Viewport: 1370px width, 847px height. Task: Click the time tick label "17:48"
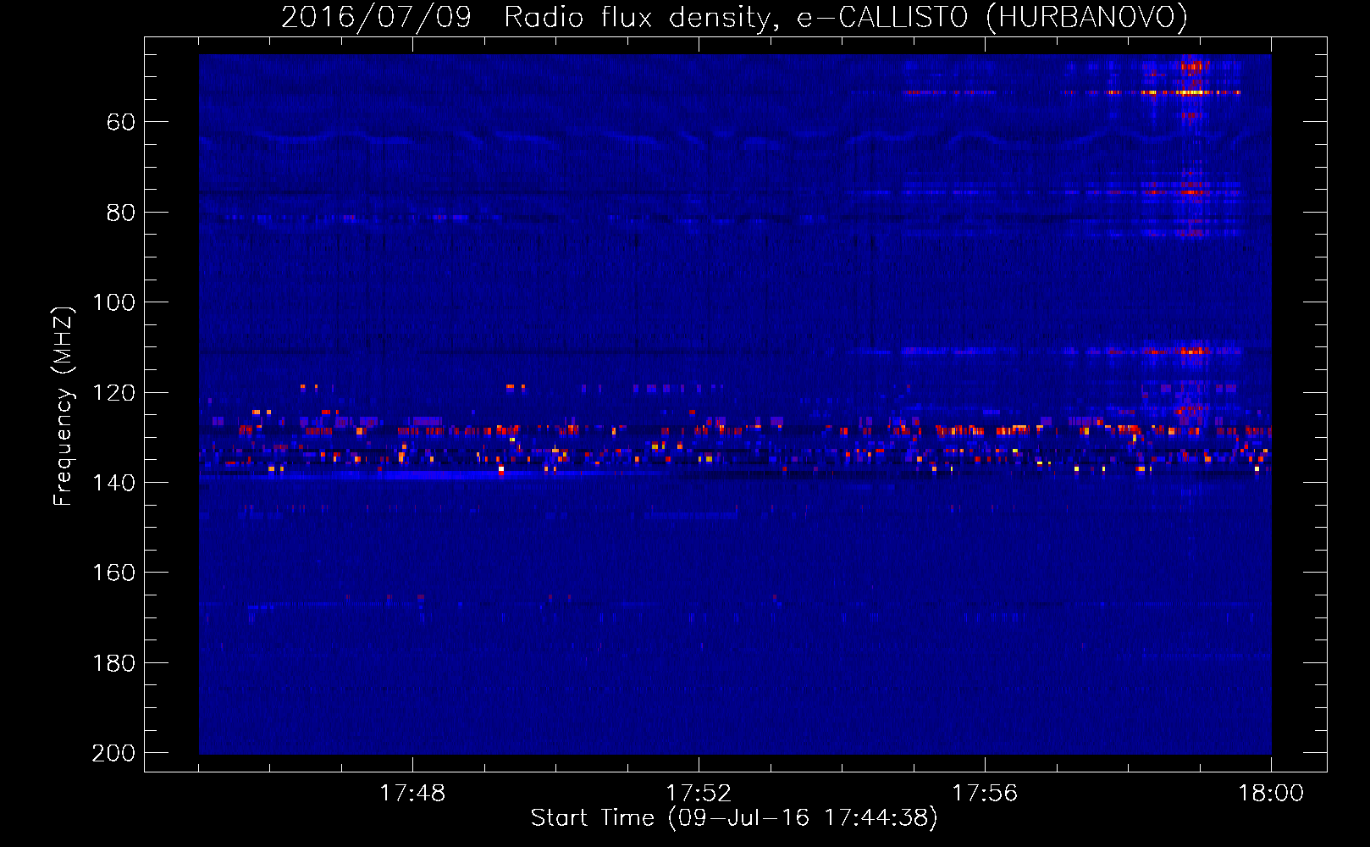click(412, 794)
